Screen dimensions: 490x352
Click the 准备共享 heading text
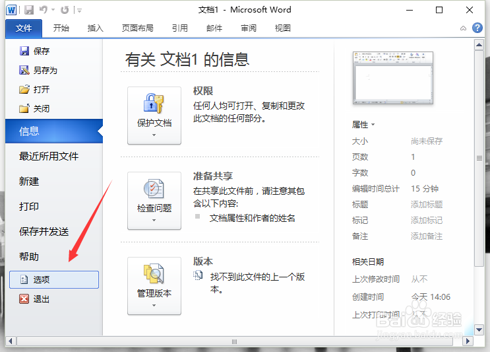213,176
